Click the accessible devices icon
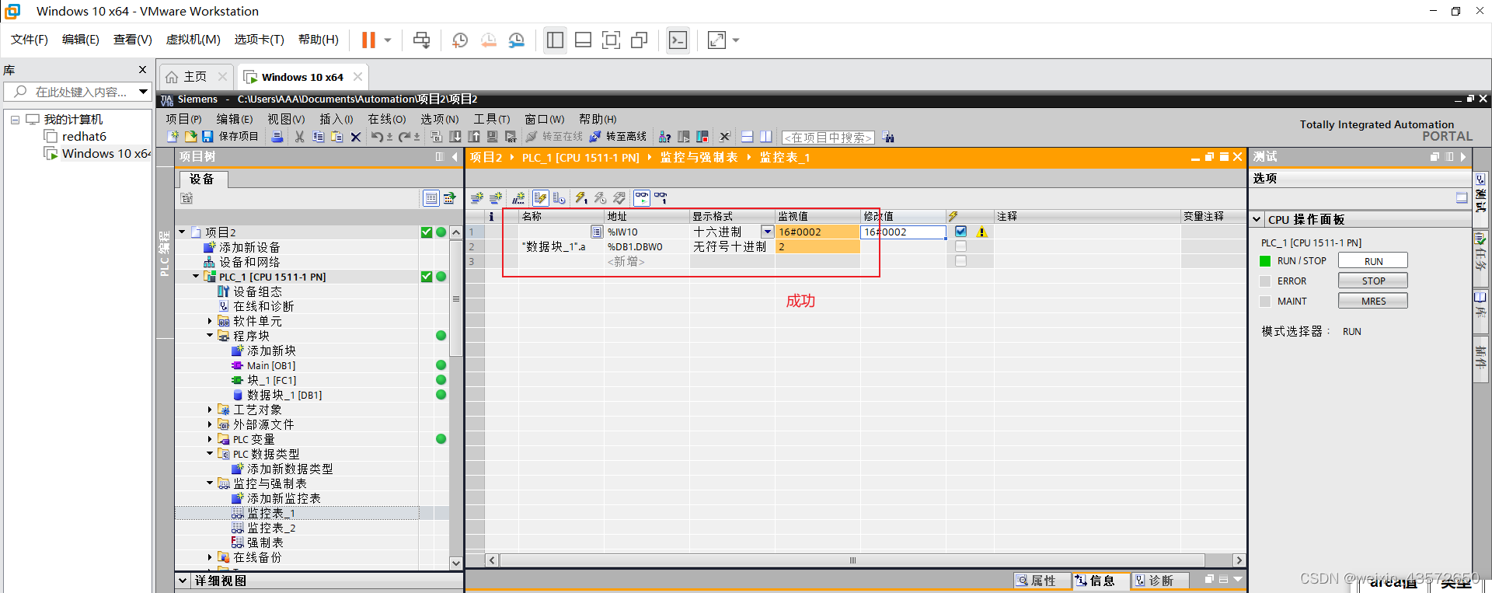The image size is (1492, 593). pos(665,137)
